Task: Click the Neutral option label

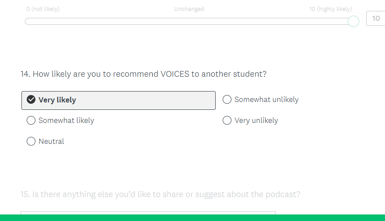Action: (51, 142)
